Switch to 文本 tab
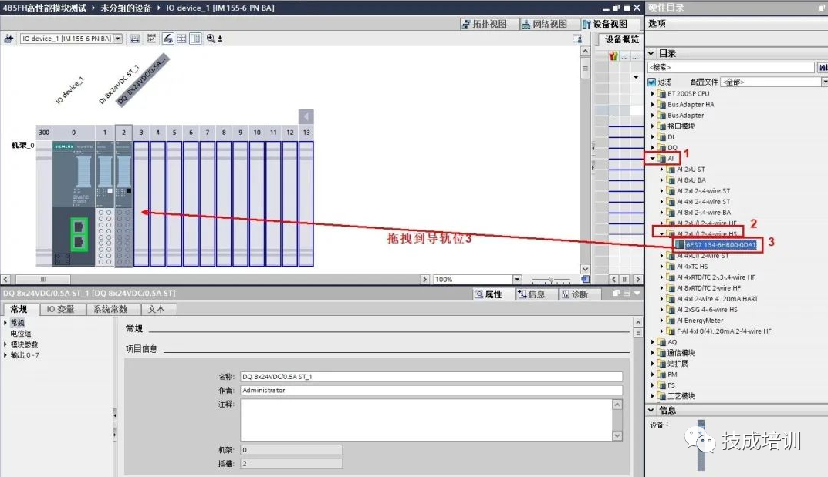 (157, 309)
